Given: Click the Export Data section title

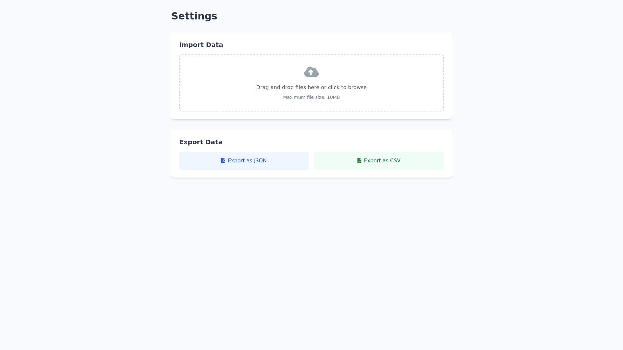Looking at the screenshot, I should click(201, 142).
